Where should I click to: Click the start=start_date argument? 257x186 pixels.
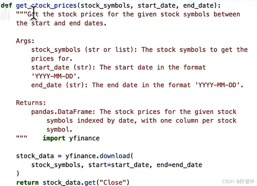tap(119, 165)
